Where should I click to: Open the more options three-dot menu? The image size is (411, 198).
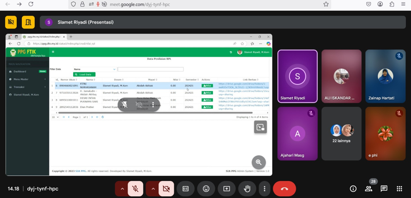[x=264, y=189]
